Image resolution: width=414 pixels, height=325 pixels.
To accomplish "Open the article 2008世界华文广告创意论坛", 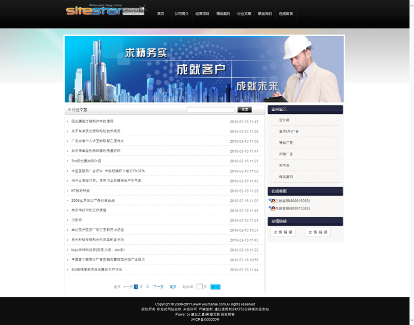I will (x=93, y=201).
